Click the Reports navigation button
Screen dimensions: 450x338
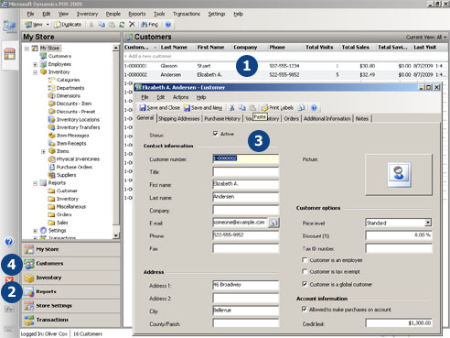pos(71,291)
